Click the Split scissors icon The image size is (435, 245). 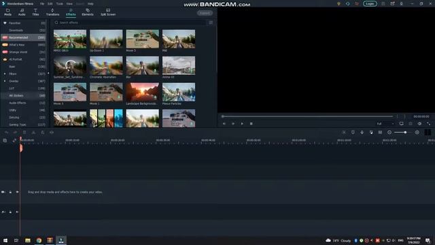(x=33, y=133)
